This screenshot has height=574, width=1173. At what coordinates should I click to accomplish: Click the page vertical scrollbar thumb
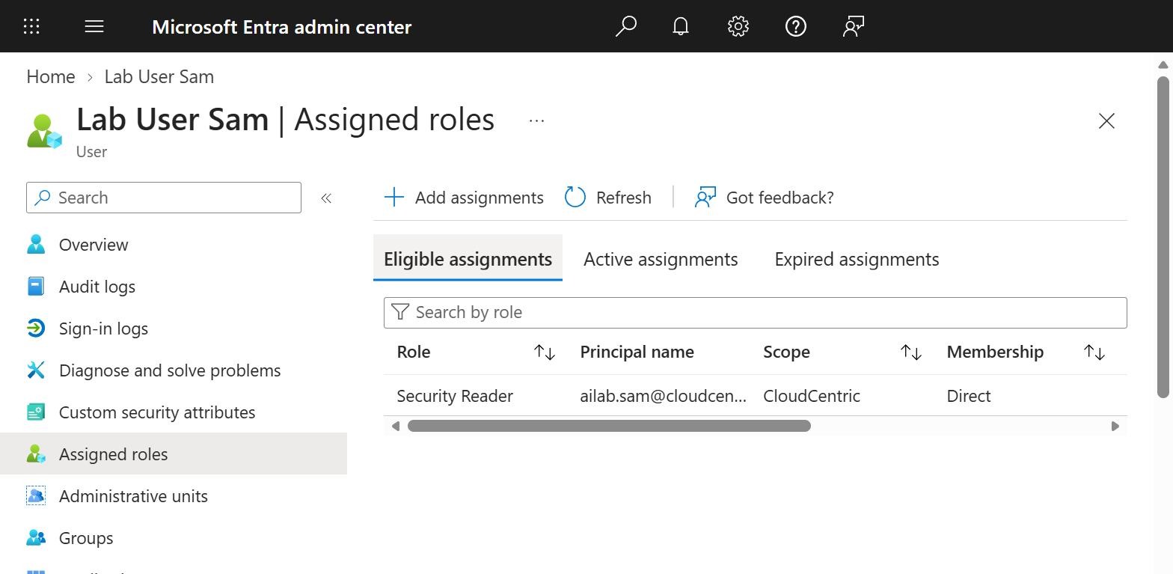click(1163, 236)
